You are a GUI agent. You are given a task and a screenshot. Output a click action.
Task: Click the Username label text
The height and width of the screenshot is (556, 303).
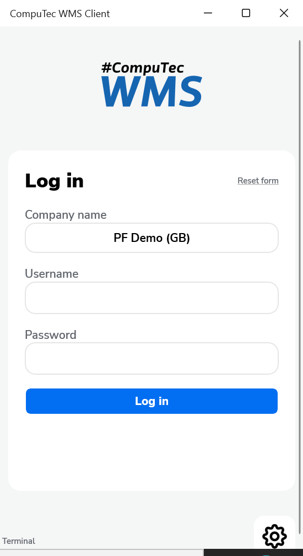pos(52,274)
